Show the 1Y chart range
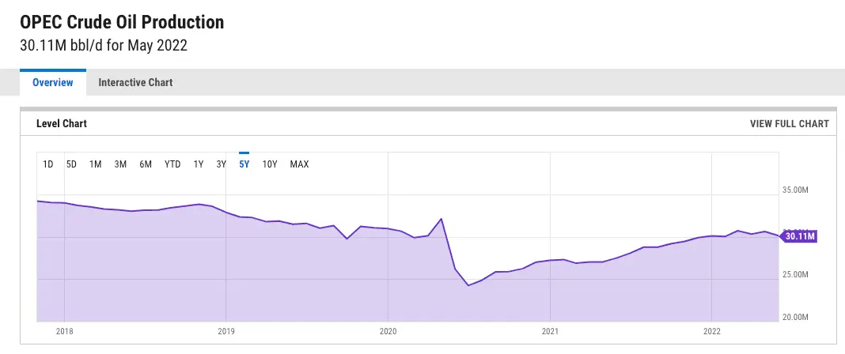This screenshot has width=845, height=354. coord(199,164)
